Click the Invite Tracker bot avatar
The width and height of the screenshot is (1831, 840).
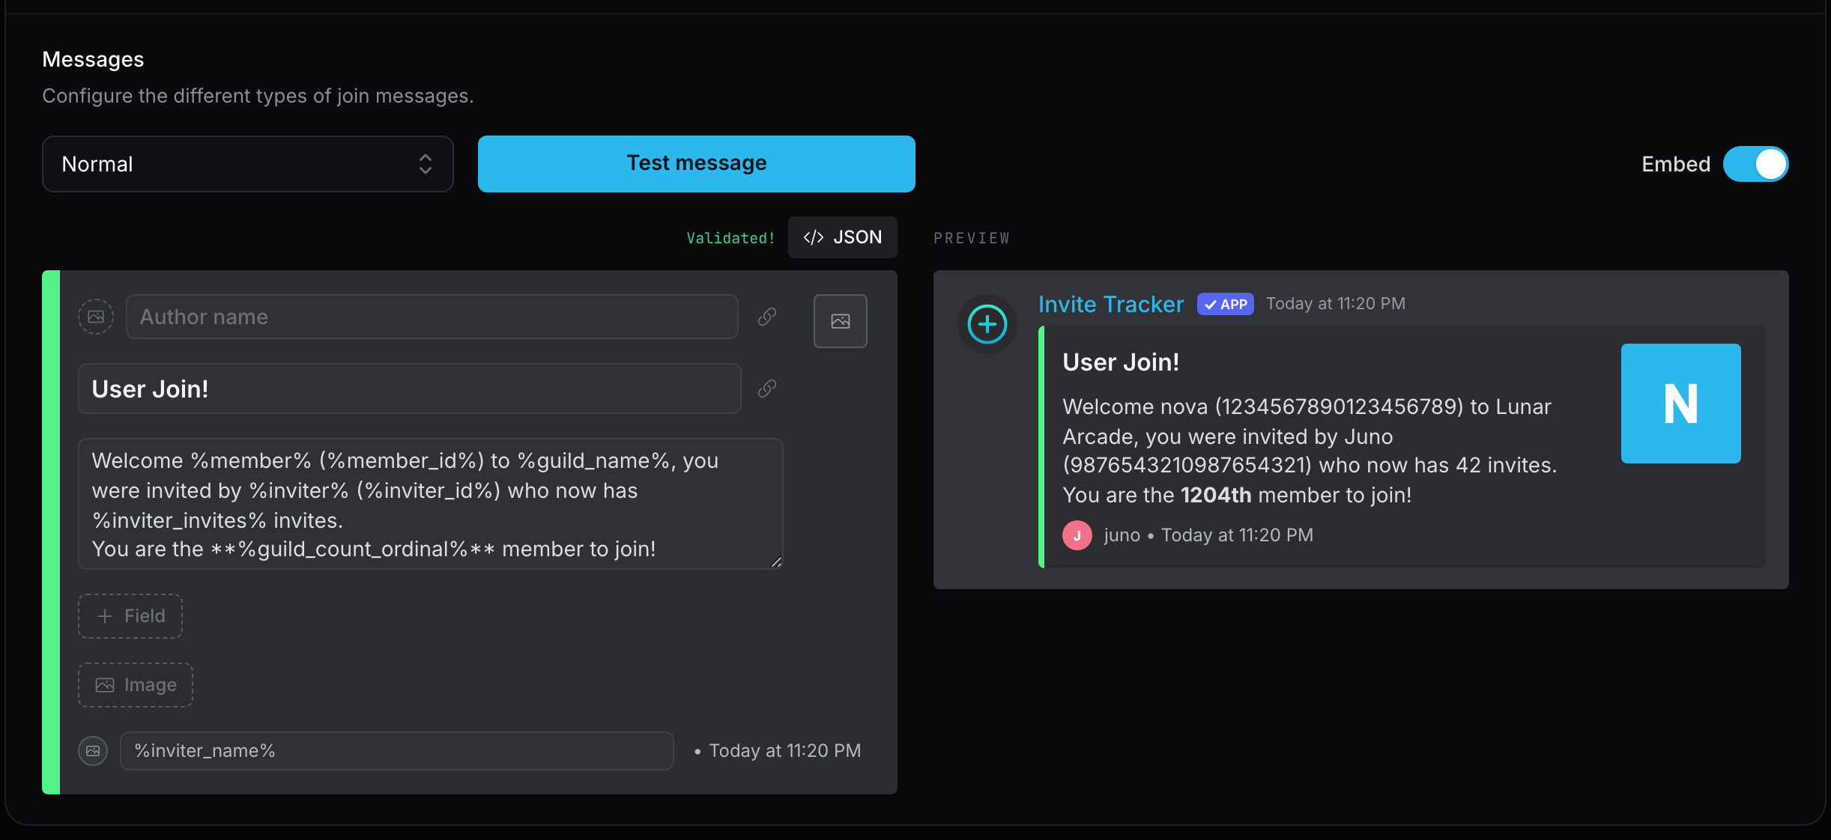pyautogui.click(x=987, y=324)
